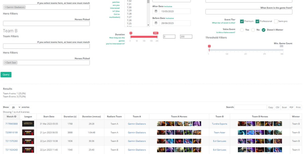Open the Team Aster team link

[219, 133]
